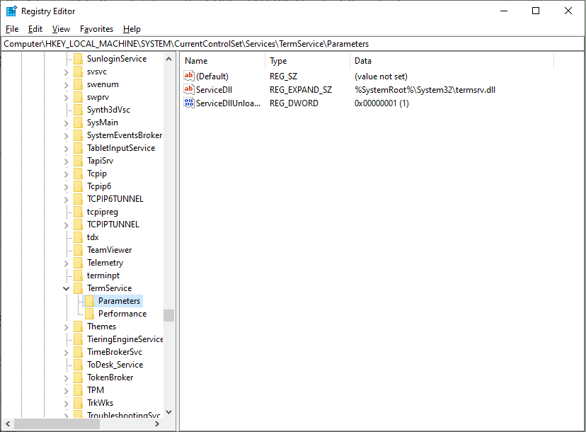The height and width of the screenshot is (432, 586).
Task: Open the Favorites menu
Action: pos(96,29)
